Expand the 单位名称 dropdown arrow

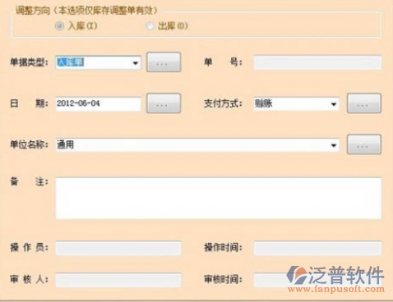334,145
